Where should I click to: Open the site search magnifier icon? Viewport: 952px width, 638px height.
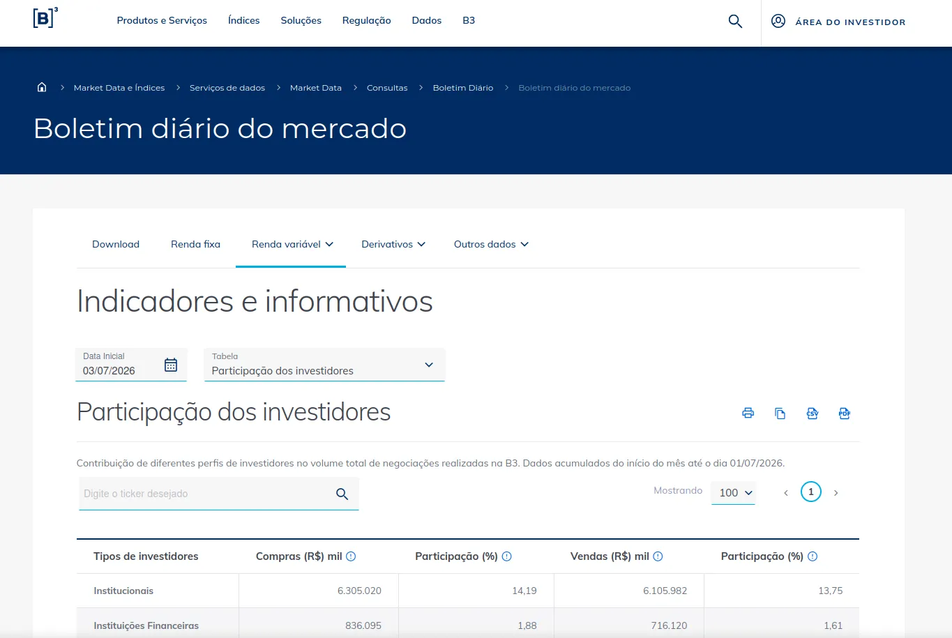point(735,22)
